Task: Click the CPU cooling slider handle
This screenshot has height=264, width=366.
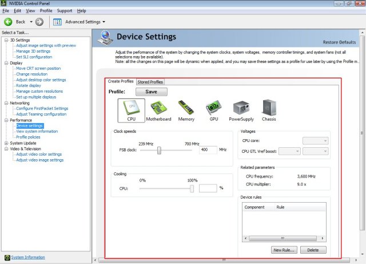Action: pyautogui.click(x=192, y=188)
